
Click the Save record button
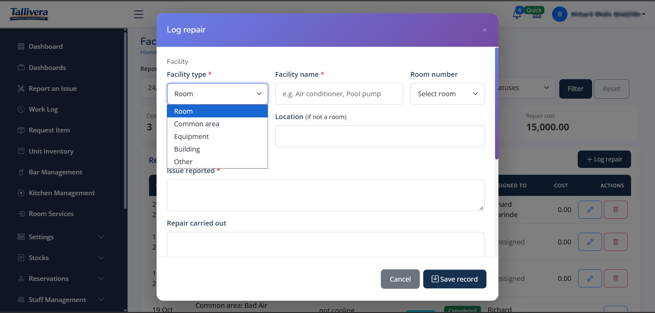(455, 279)
